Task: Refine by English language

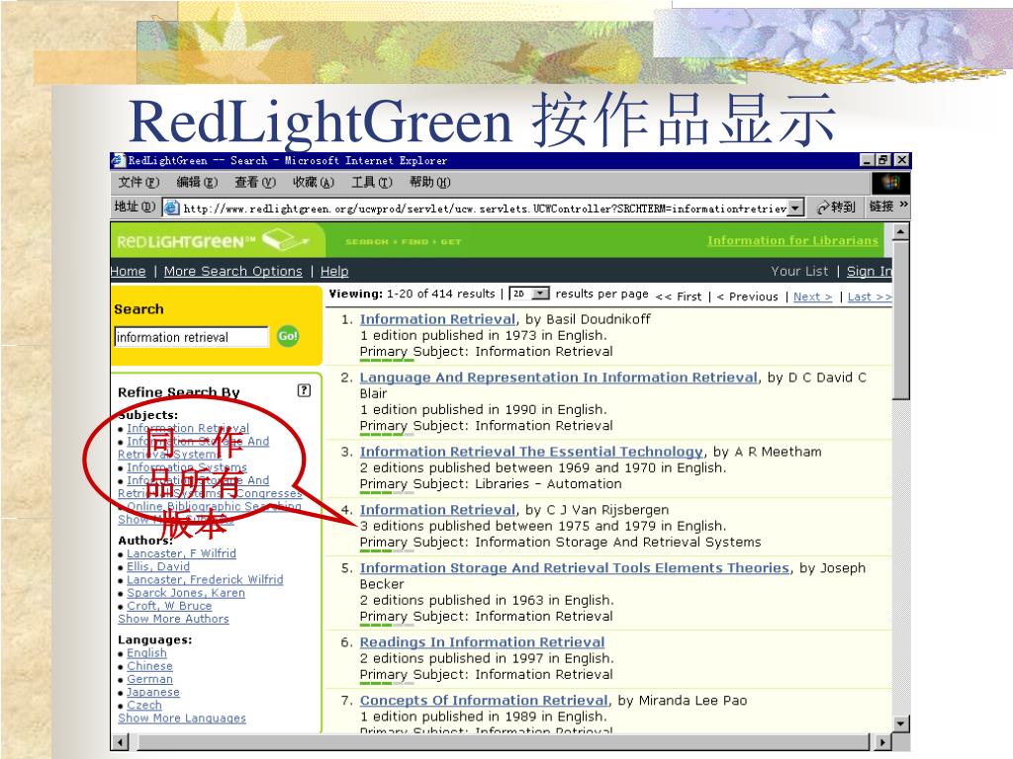Action: (x=146, y=652)
